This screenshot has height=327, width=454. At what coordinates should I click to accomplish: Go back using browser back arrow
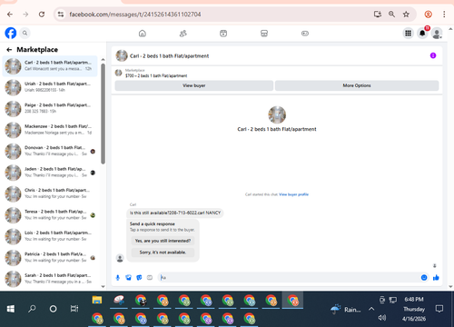coord(10,15)
